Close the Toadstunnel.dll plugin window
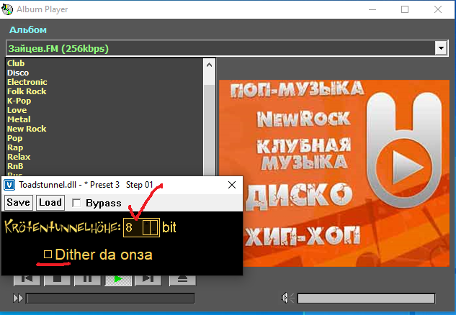Screen dimensions: 456x315 pyautogui.click(x=232, y=185)
